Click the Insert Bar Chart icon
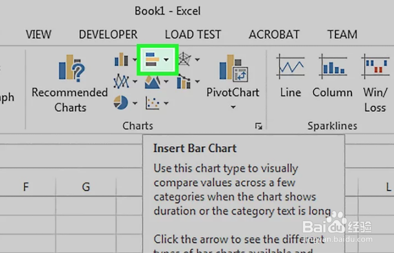 (x=153, y=59)
